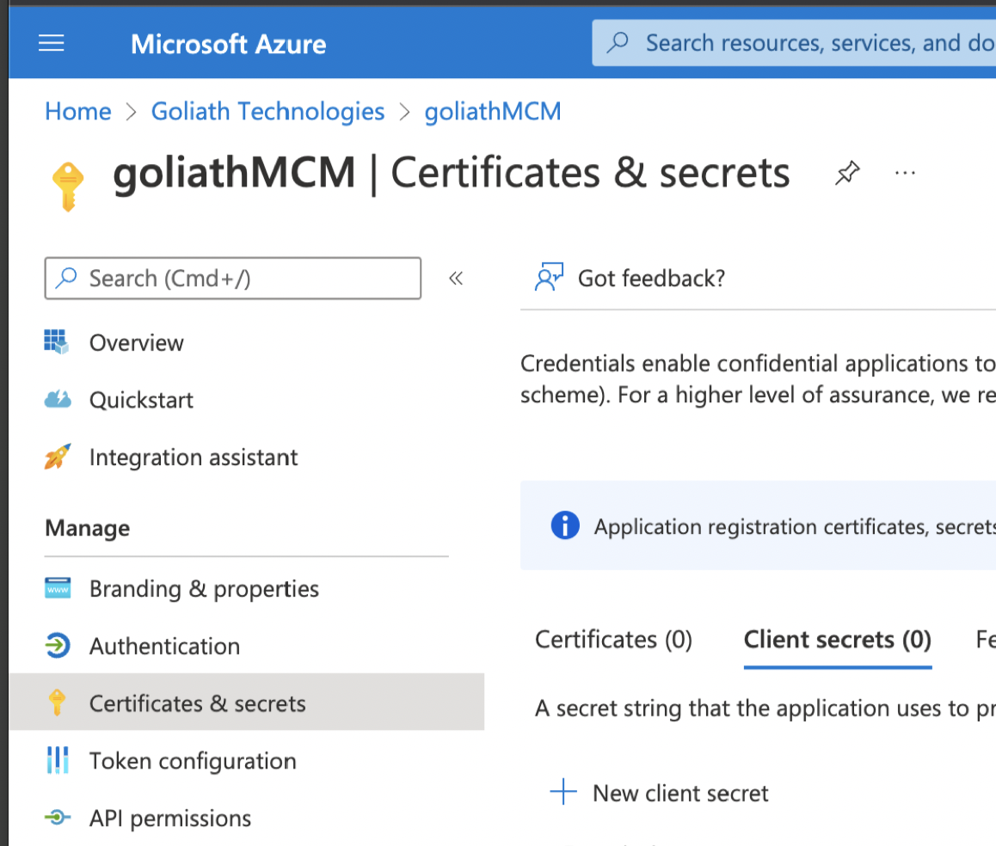The height and width of the screenshot is (846, 996).
Task: Click the plus icon for new secret
Action: click(x=563, y=791)
